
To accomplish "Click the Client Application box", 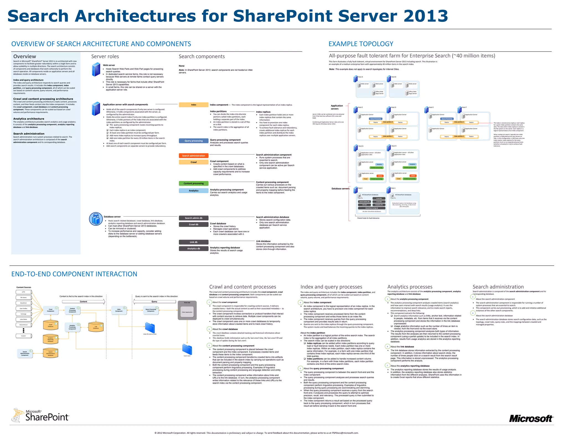I will click(187, 312).
